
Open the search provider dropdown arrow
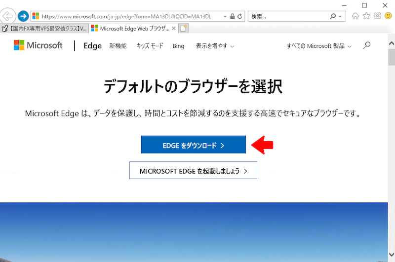pos(340,16)
